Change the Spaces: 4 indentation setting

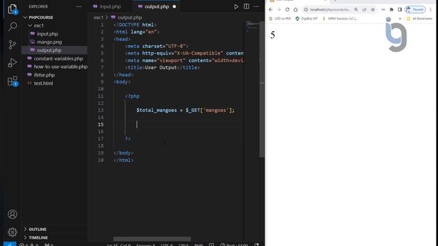tap(146, 245)
